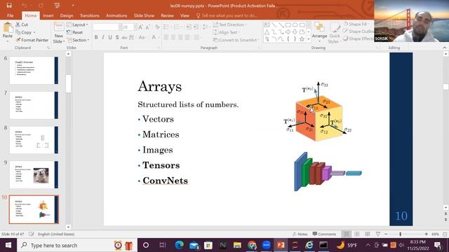
Task: Open Microsoft Edge from the taskbar
Action: point(180,245)
